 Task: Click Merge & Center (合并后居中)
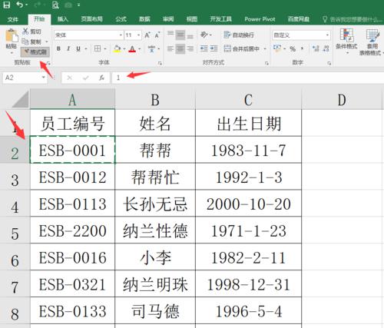[242, 48]
